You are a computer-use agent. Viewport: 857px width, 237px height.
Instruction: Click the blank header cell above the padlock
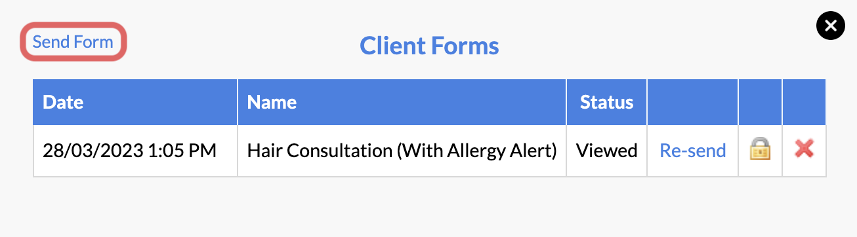click(761, 102)
